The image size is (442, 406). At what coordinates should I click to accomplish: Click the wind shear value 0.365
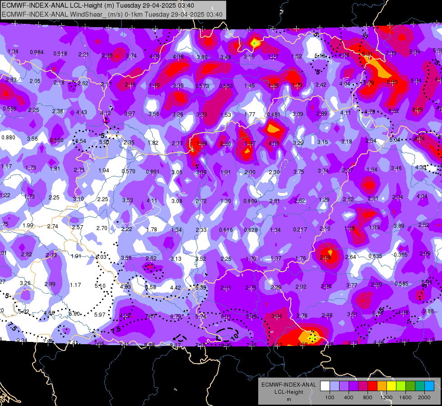tap(400, 255)
